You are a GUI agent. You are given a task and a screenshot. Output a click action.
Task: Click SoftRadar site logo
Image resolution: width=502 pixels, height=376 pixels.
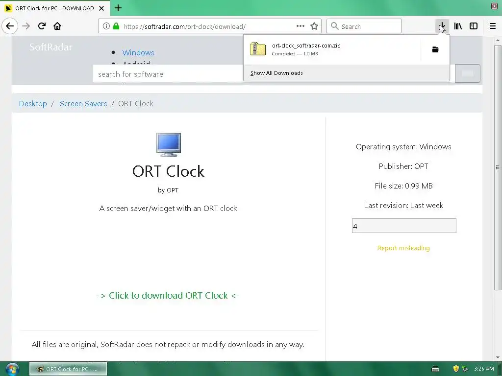point(50,47)
